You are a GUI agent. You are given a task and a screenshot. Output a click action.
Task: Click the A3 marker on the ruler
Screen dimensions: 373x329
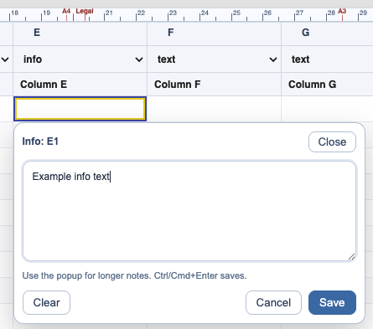coord(342,12)
